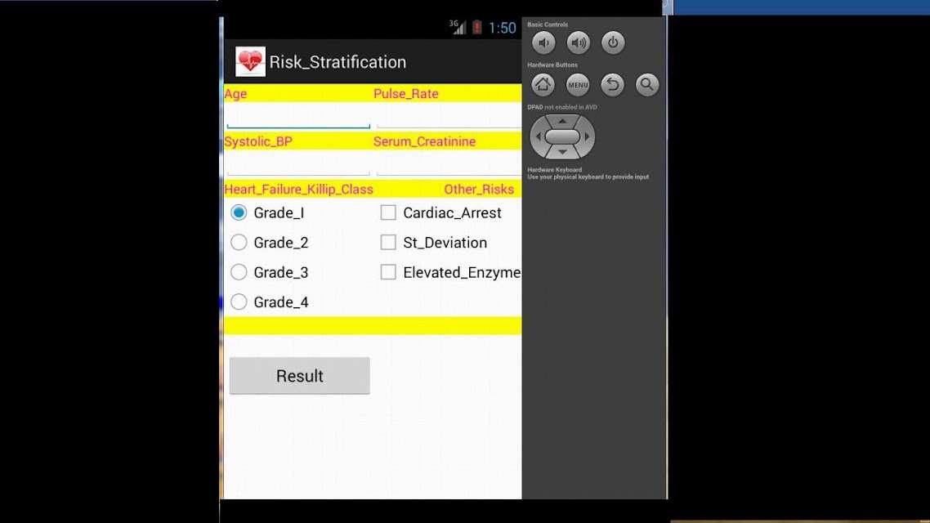This screenshot has height=523, width=930.
Task: Click the DPAD up arrow
Action: click(562, 121)
